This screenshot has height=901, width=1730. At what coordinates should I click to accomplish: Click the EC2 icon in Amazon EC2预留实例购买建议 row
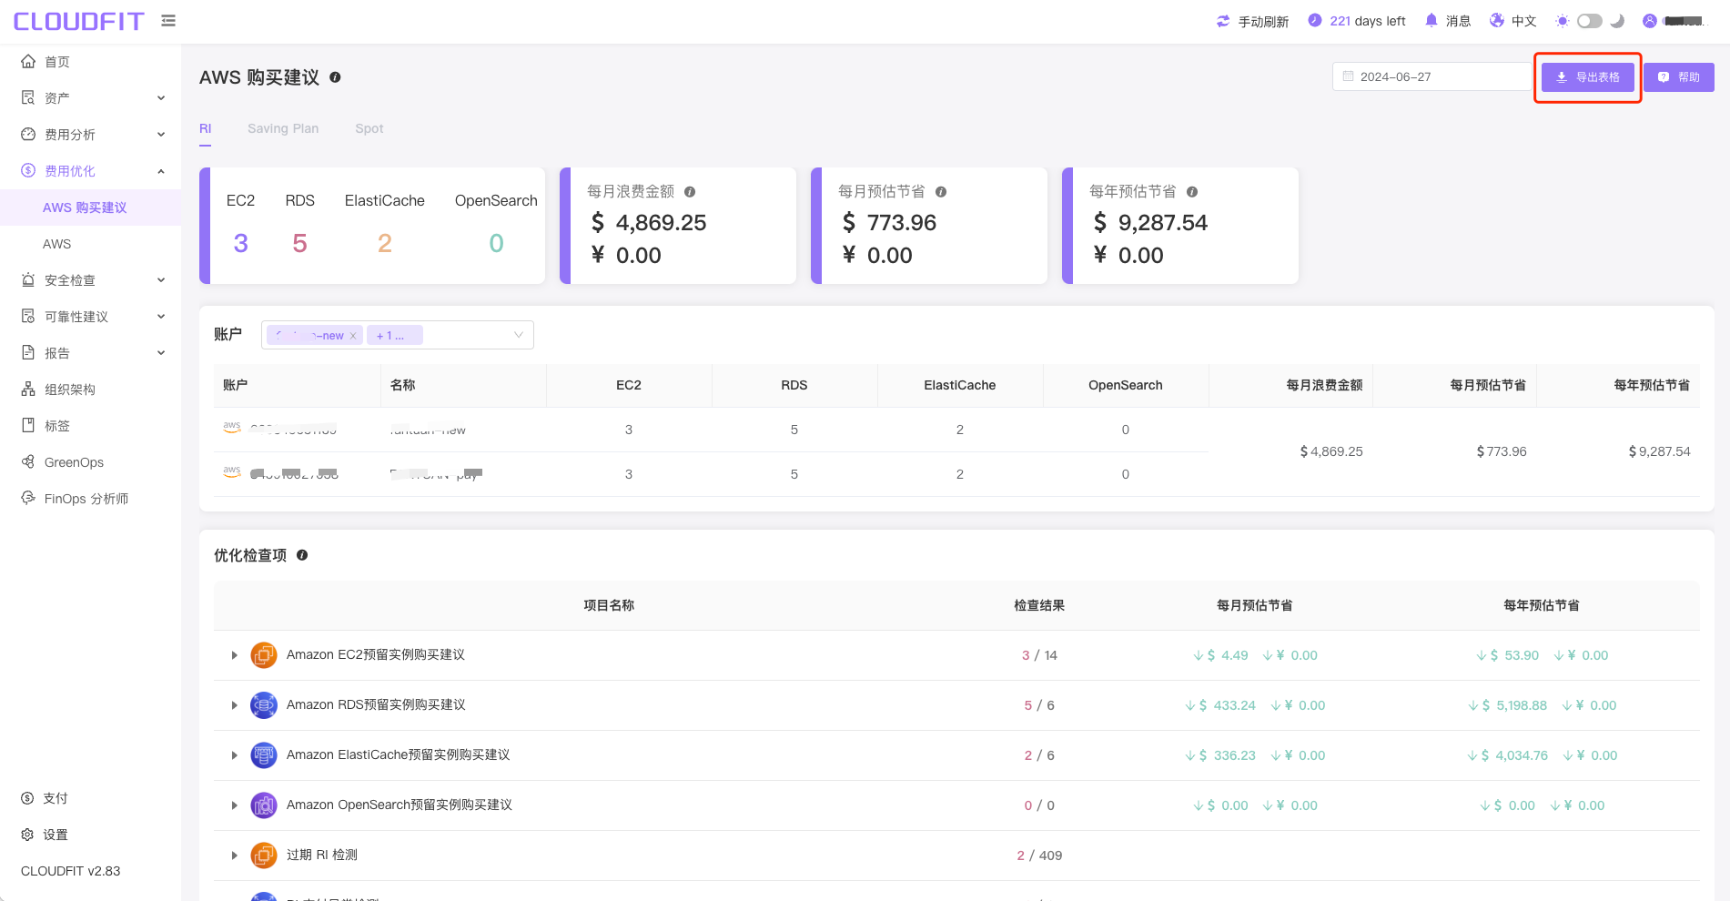coord(264,655)
